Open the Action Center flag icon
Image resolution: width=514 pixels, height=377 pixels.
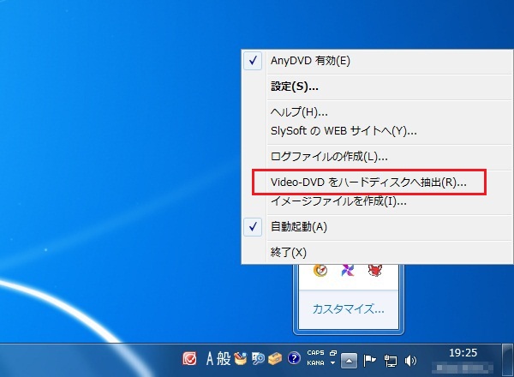point(370,361)
